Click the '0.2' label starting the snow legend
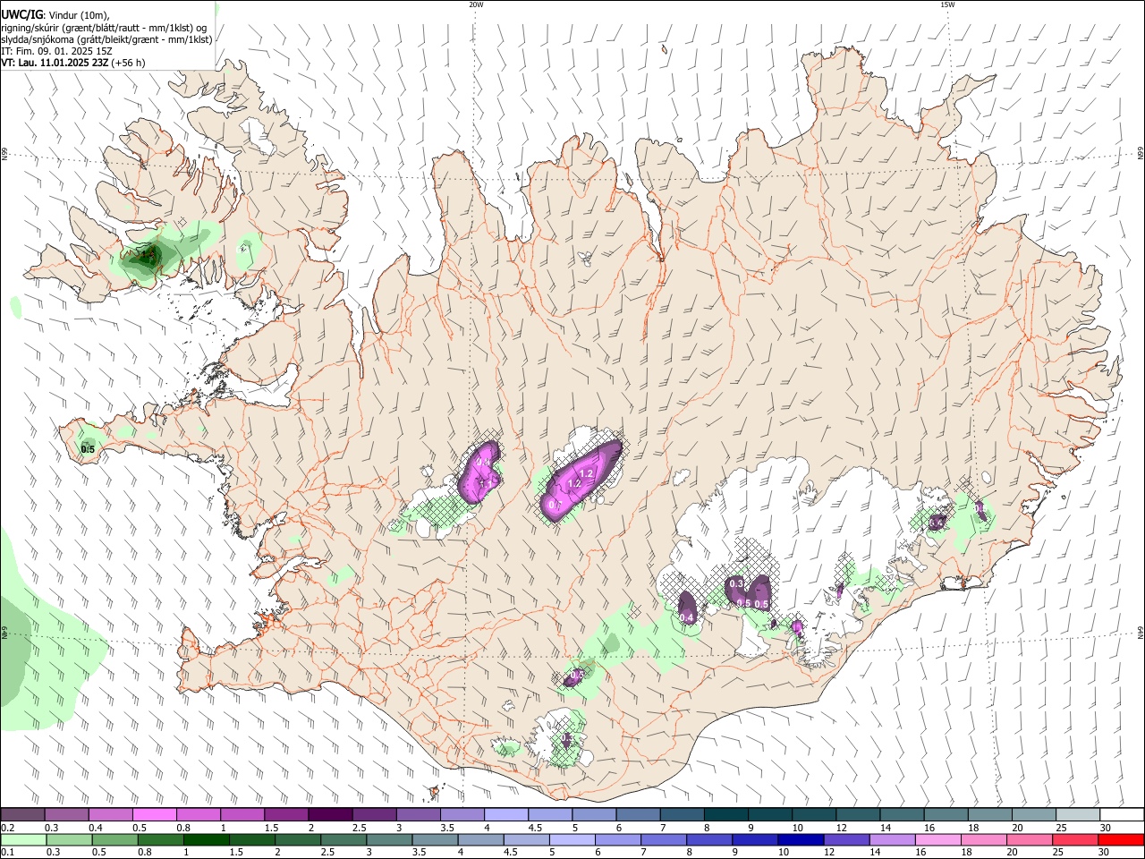Image resolution: width=1145 pixels, height=859 pixels. [7, 827]
